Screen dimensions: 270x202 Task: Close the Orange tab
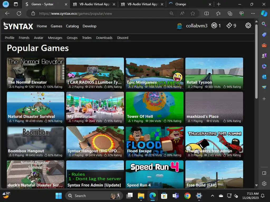click(210, 4)
